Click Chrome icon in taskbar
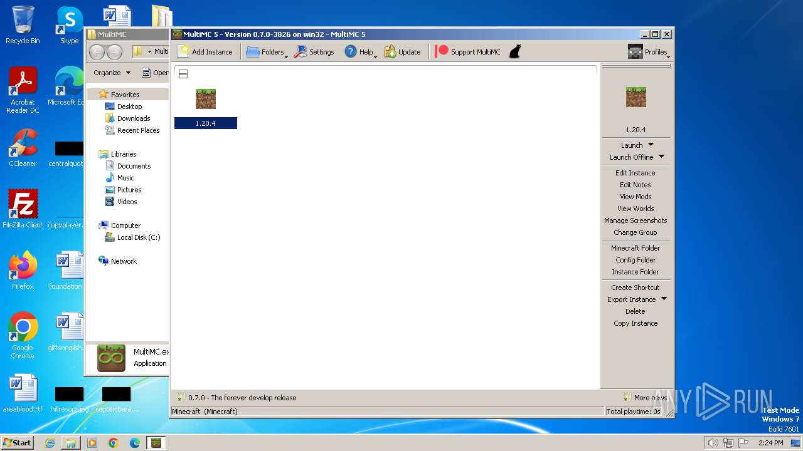This screenshot has height=451, width=803. click(x=113, y=443)
